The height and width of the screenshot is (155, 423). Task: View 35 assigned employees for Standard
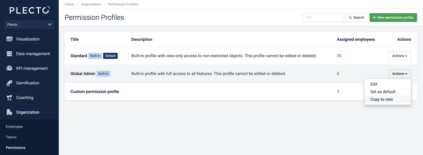339,56
